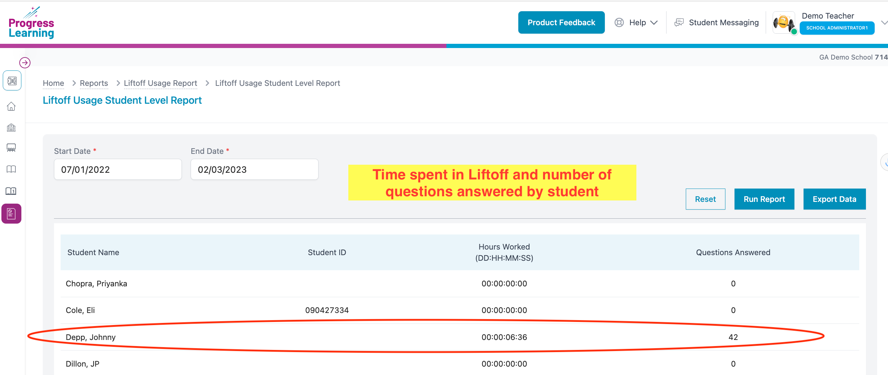
Task: Click the Student ID column header
Action: pyautogui.click(x=327, y=252)
